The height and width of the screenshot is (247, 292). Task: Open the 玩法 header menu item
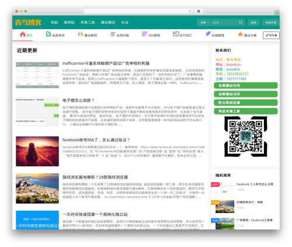[124, 22]
